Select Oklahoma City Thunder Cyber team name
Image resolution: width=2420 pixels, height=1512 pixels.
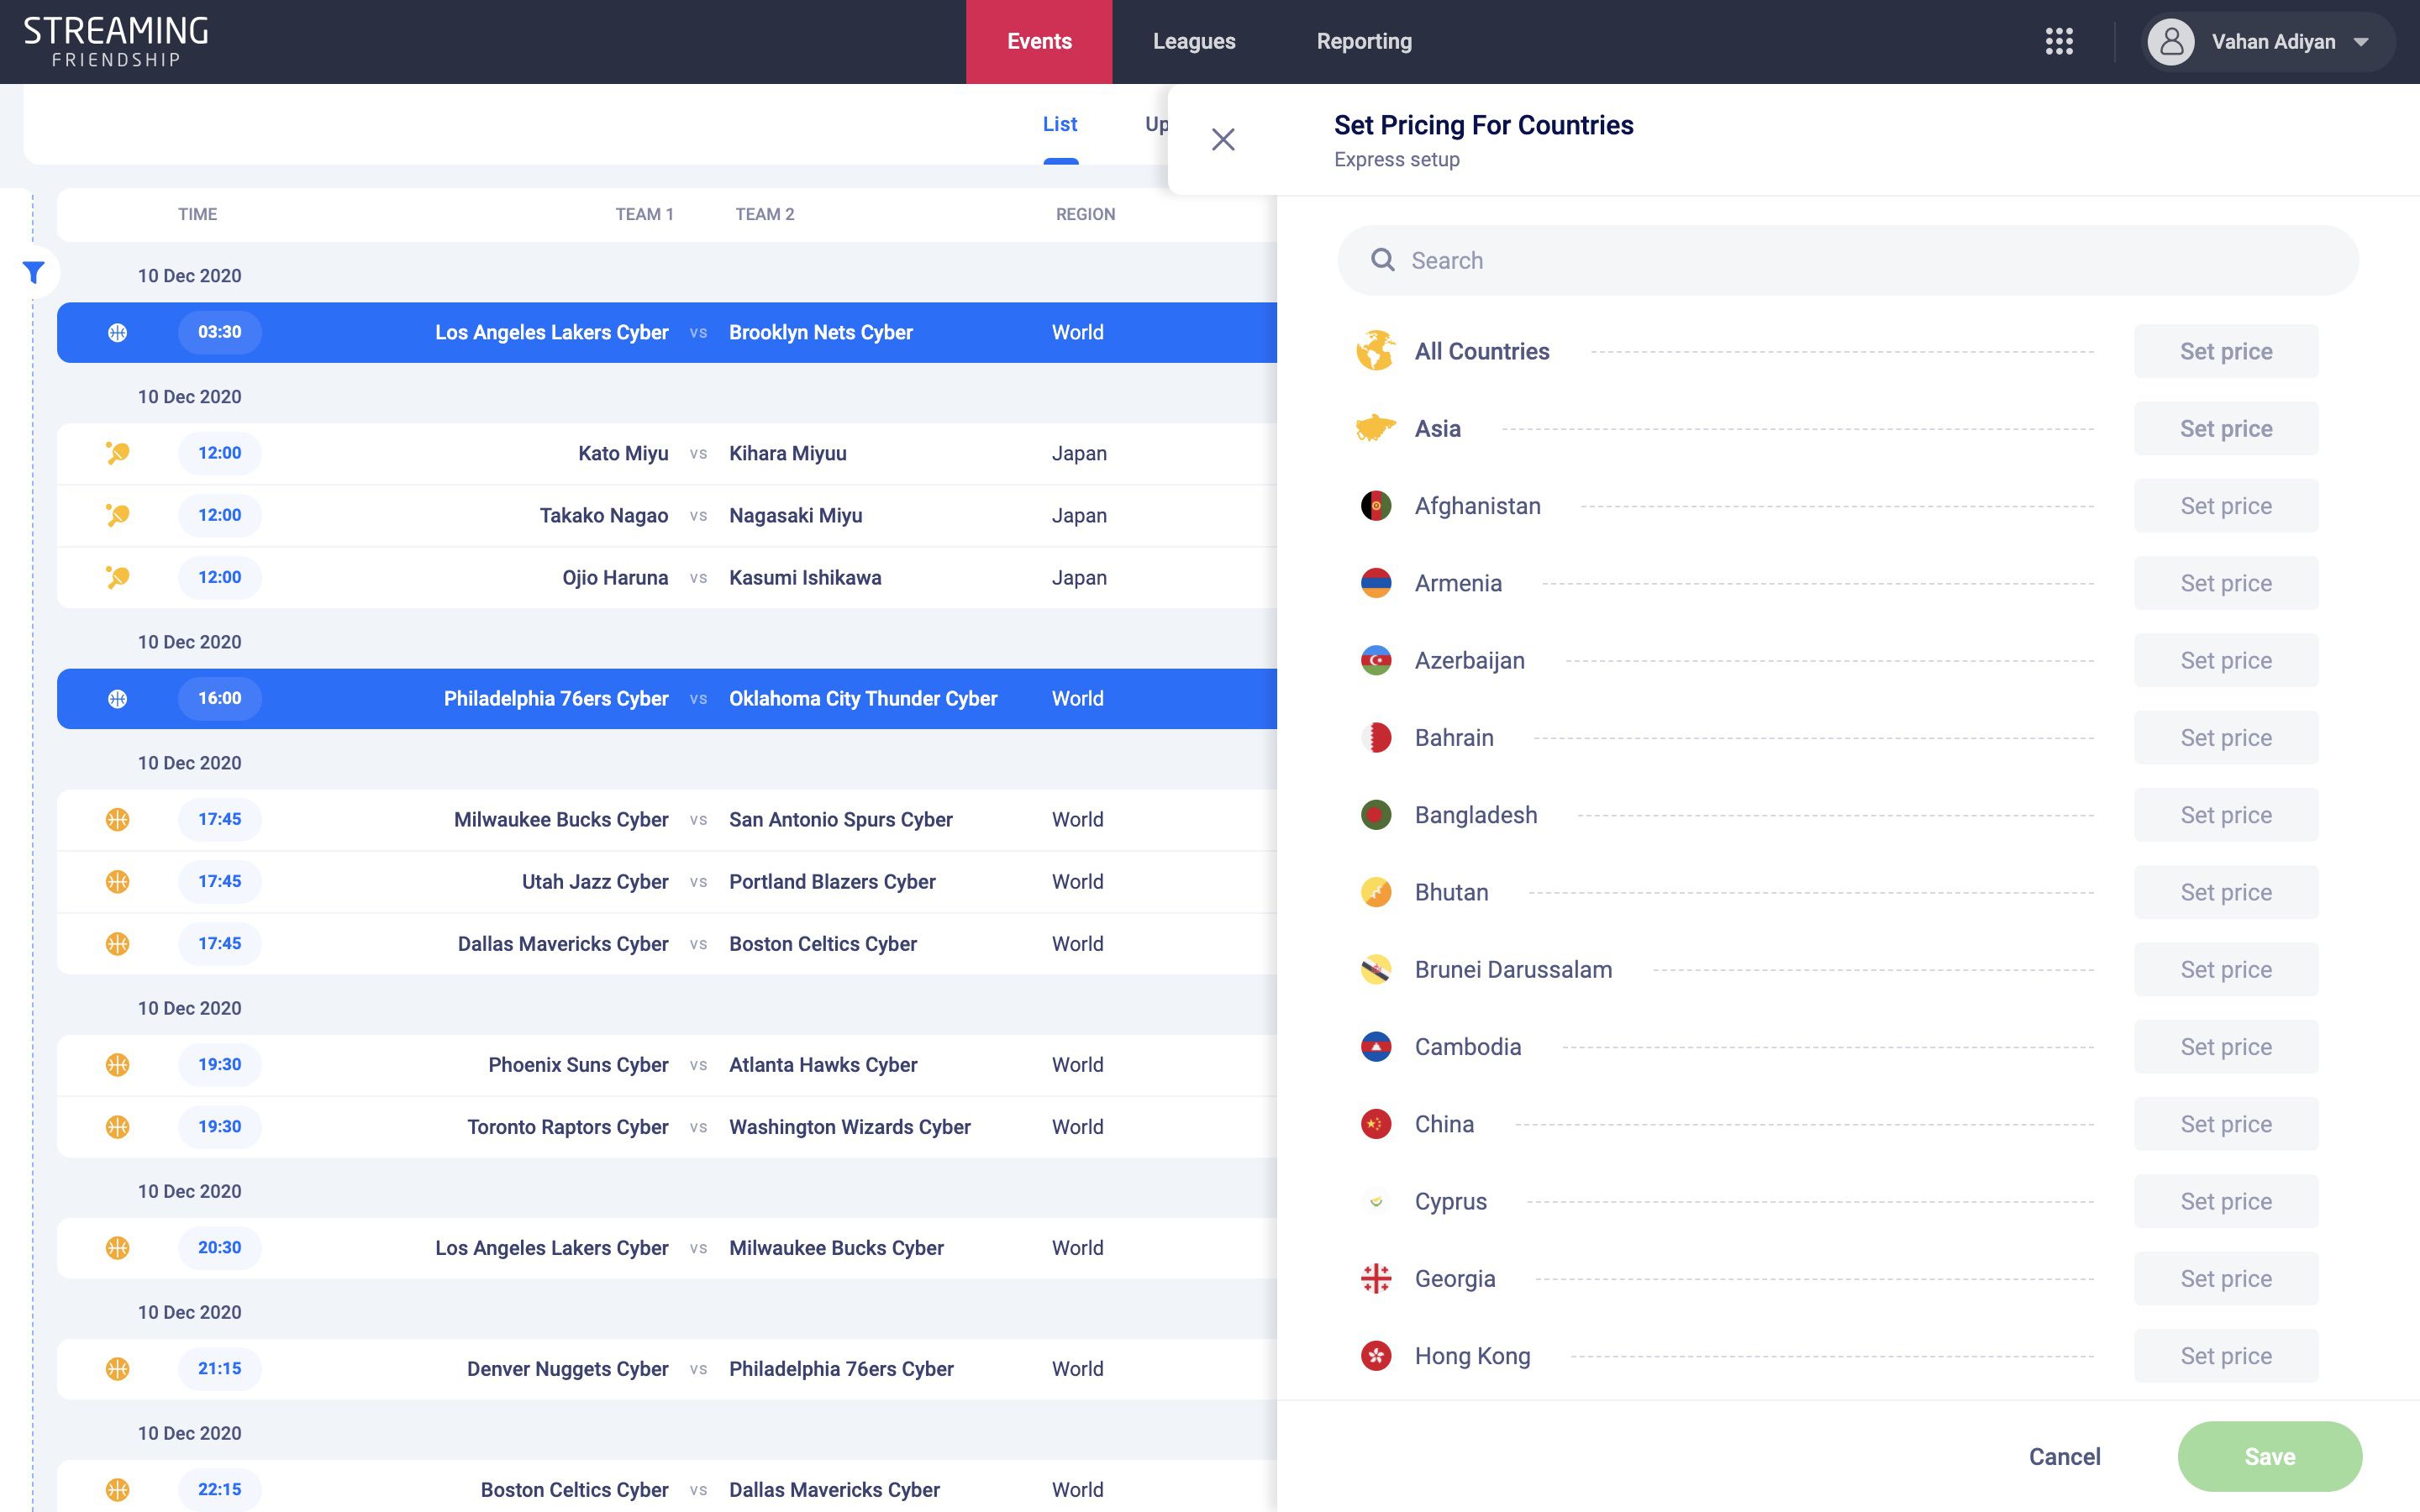tap(863, 698)
